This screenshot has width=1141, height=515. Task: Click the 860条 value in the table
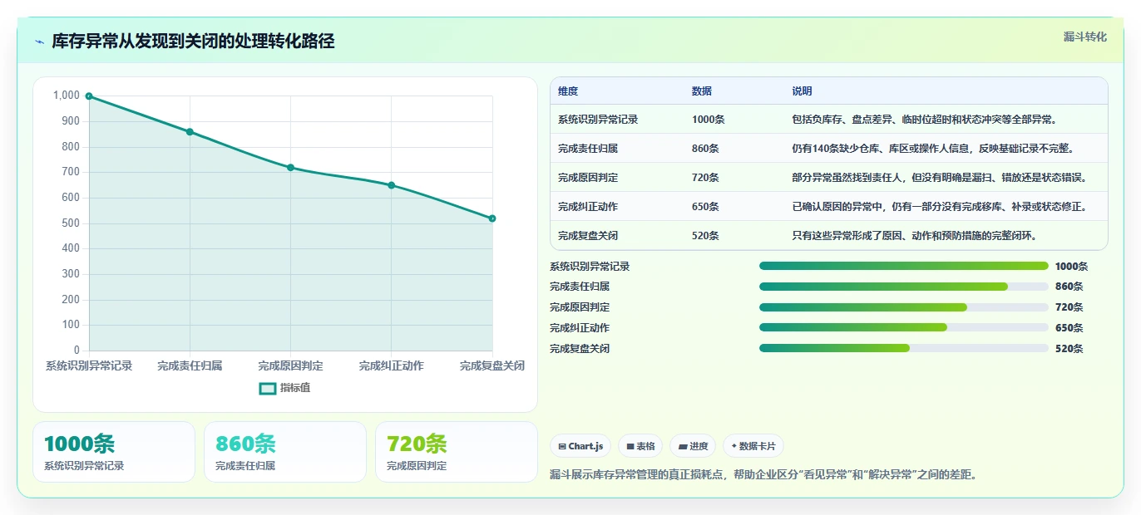(705, 149)
